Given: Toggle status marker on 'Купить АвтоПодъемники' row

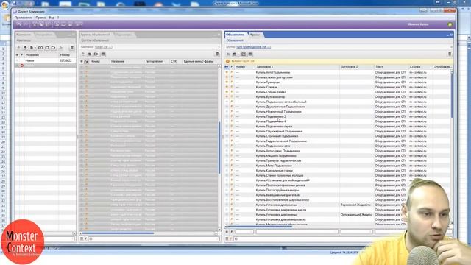Looking at the screenshot, I should click(227, 72).
